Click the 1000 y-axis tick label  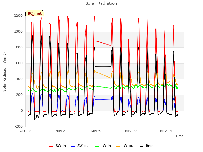pos(18,32)
